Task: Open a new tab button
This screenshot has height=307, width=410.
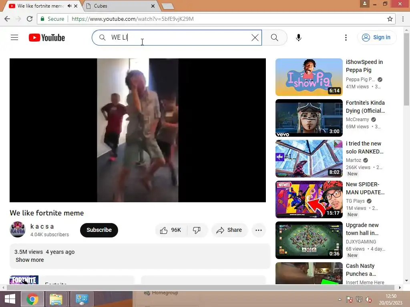Action: pyautogui.click(x=167, y=6)
